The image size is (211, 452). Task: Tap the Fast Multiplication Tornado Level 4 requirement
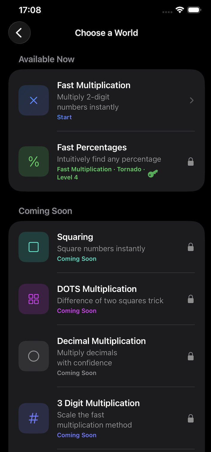click(101, 173)
